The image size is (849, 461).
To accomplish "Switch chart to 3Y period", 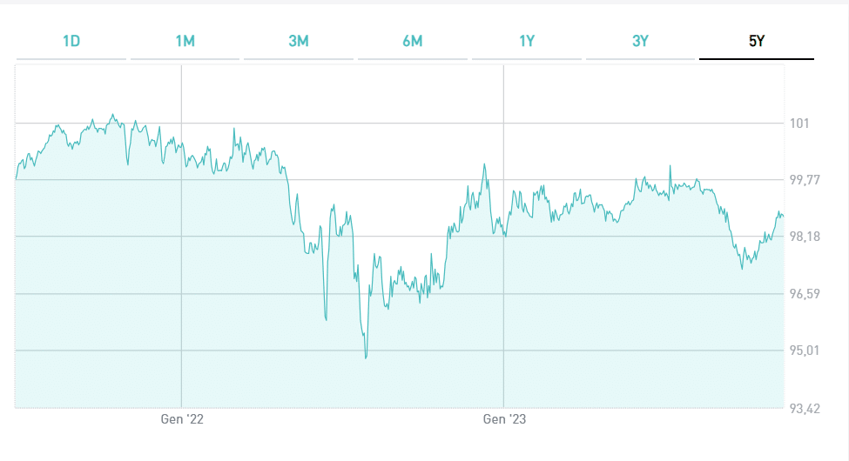I will point(641,41).
